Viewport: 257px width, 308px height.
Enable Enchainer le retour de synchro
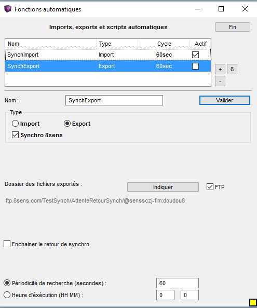tap(7, 244)
